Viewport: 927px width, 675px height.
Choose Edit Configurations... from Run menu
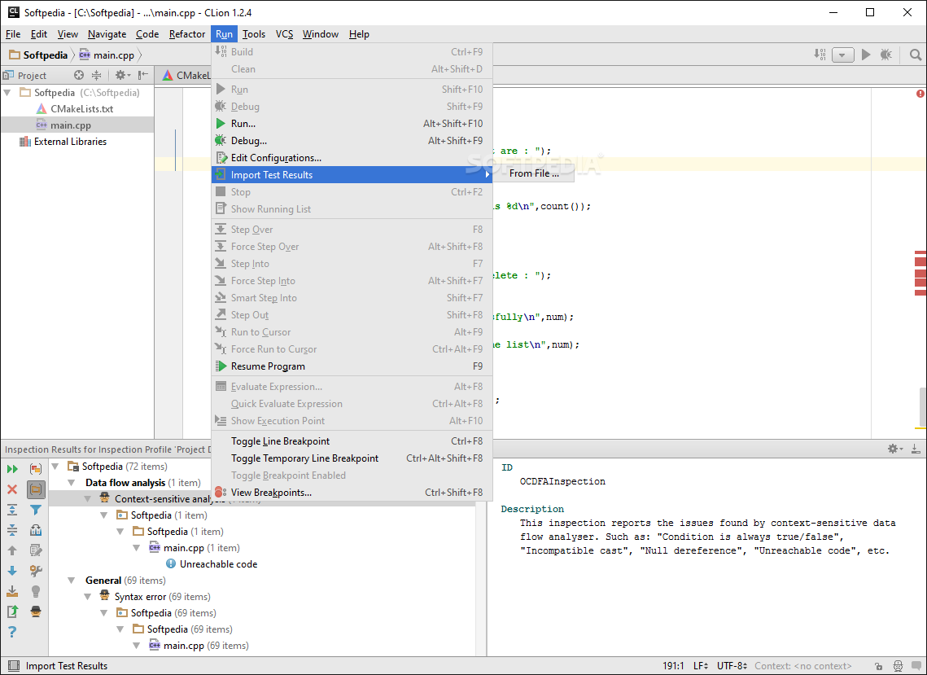pyautogui.click(x=352, y=158)
